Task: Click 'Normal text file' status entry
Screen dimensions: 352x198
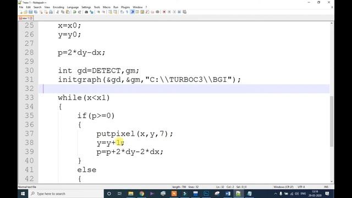Action: click(27, 187)
